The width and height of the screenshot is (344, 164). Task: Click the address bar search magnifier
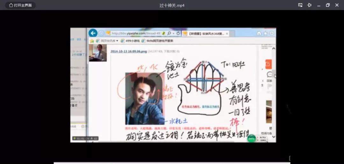click(x=169, y=33)
